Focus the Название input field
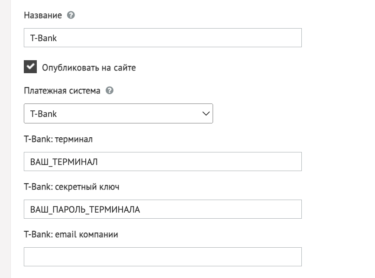This screenshot has width=375, height=278. click(x=163, y=38)
